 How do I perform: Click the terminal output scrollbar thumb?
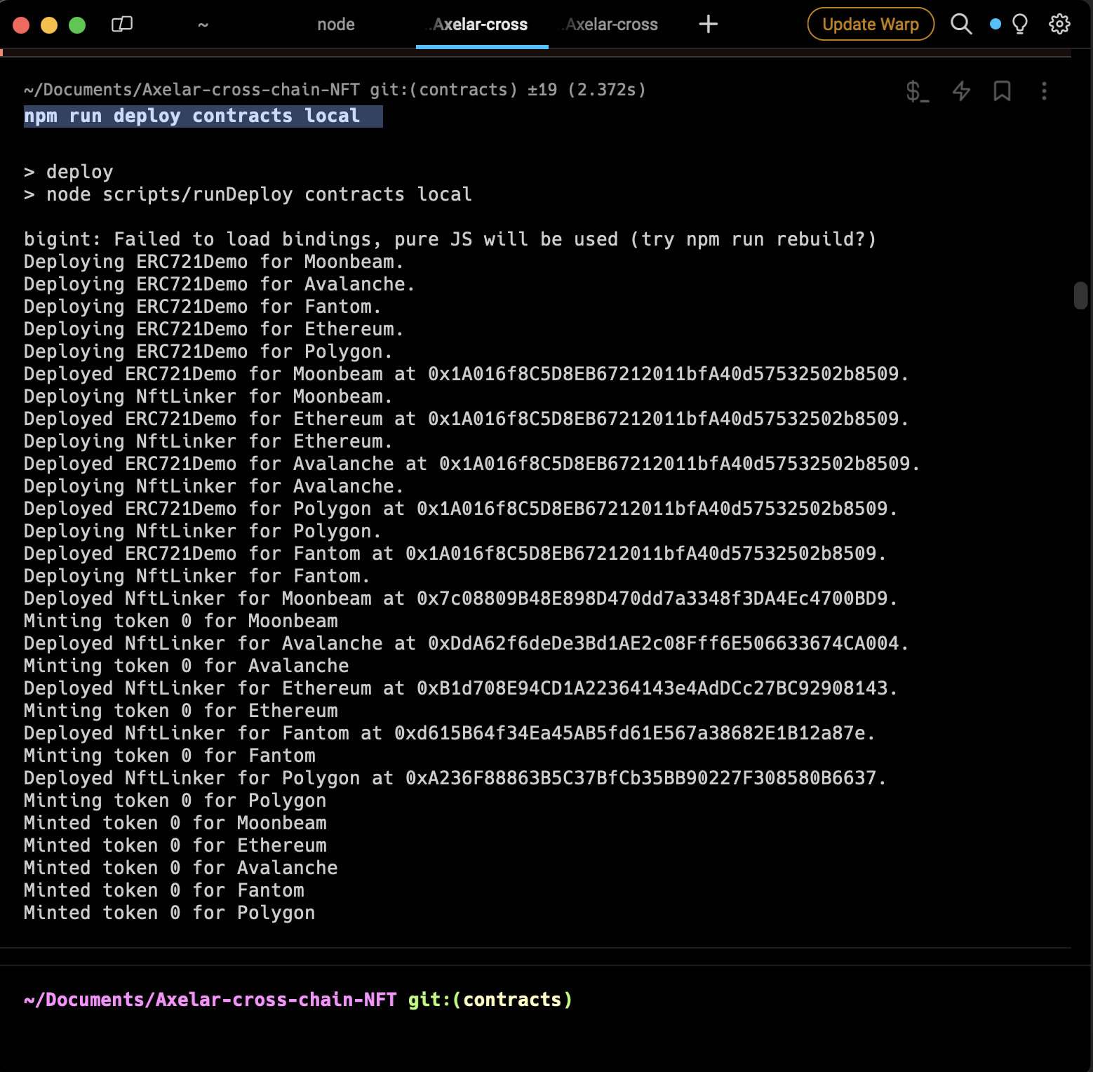click(x=1080, y=295)
